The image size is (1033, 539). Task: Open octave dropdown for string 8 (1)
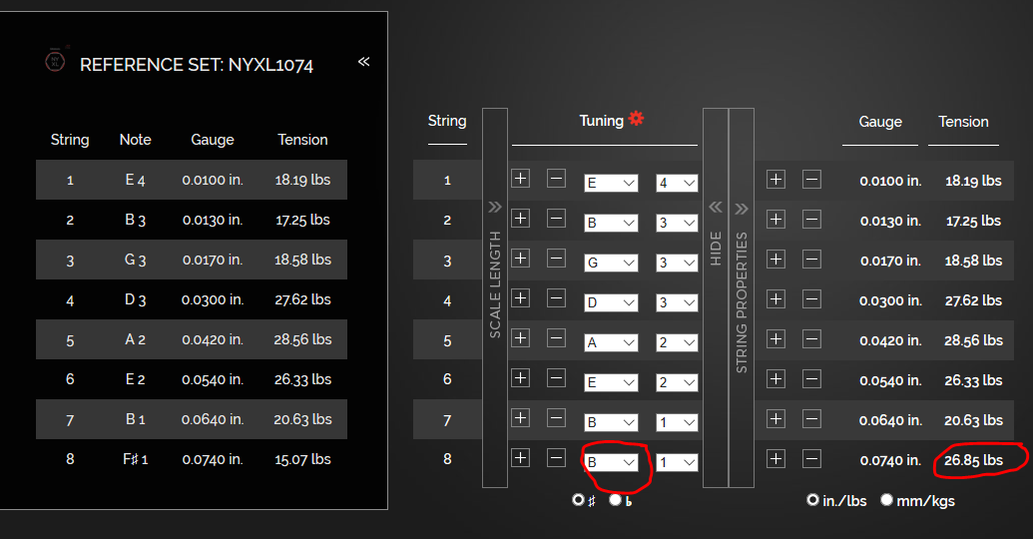pyautogui.click(x=677, y=462)
